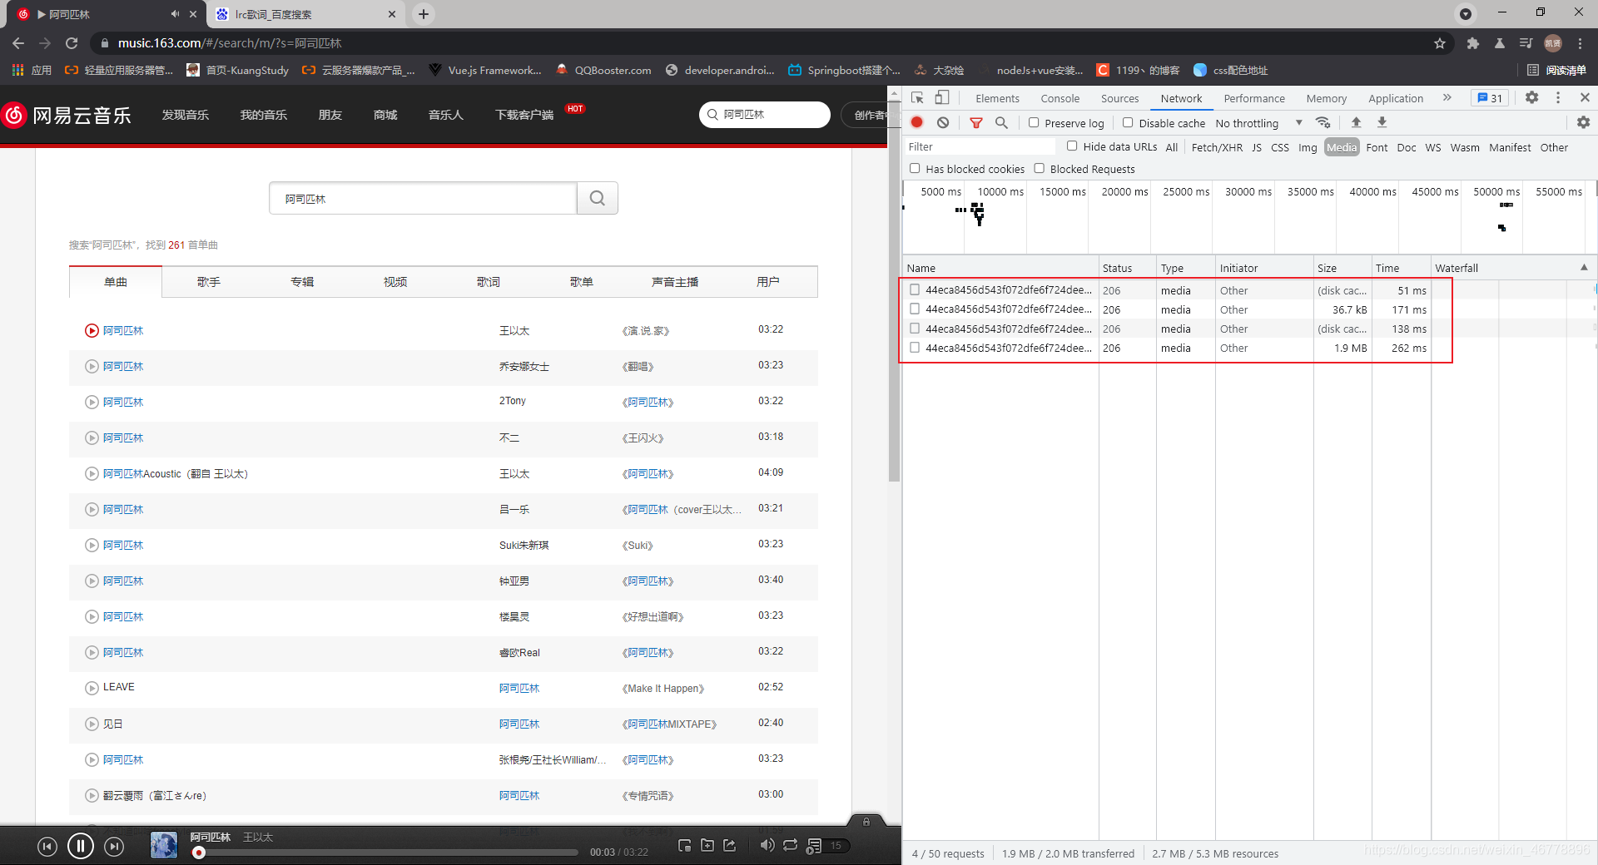Open the Performance tab in DevTools

click(1254, 98)
